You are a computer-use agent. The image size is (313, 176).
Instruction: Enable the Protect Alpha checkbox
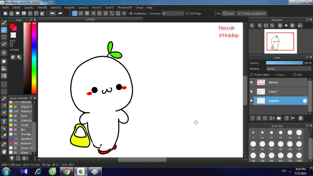point(252,75)
